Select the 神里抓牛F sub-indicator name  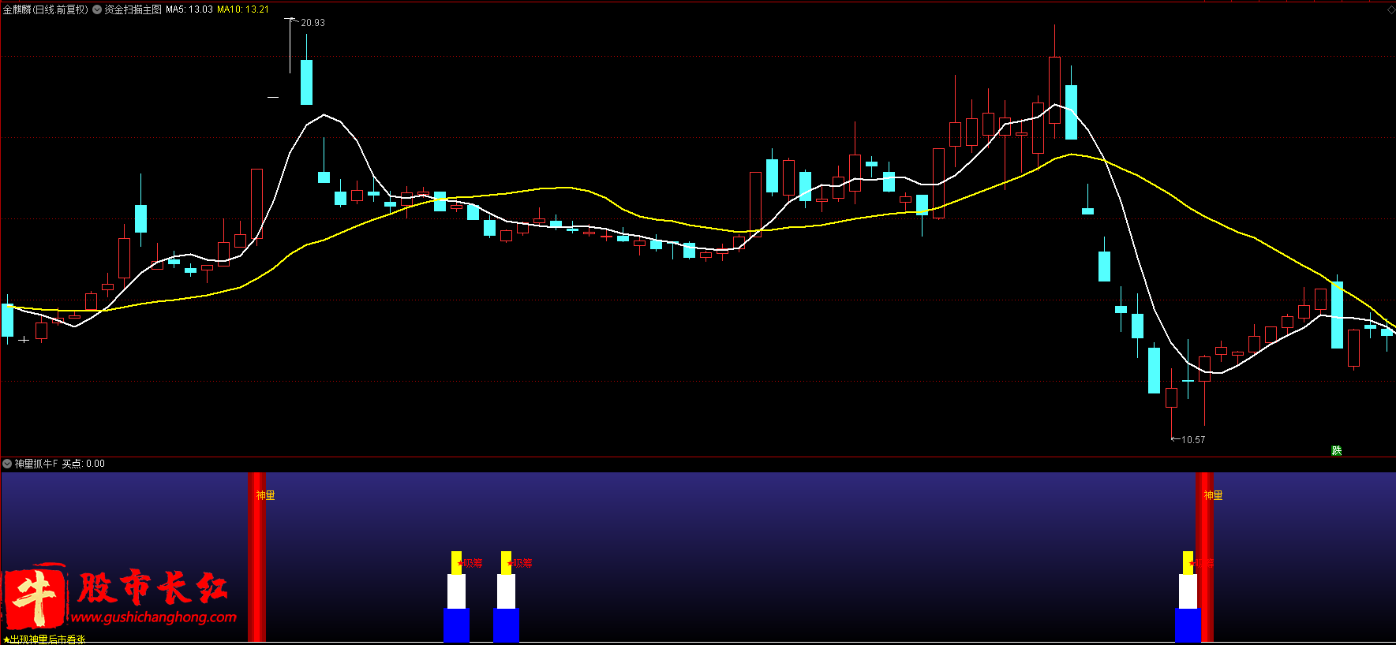coord(36,464)
